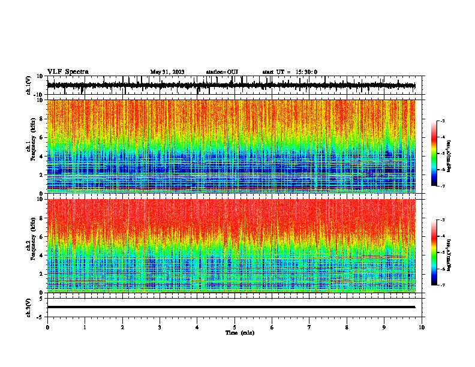The width and height of the screenshot is (475, 367).
Task: Click the '8' kHz tick of ch.1 spectrogram
Action: tap(41, 119)
